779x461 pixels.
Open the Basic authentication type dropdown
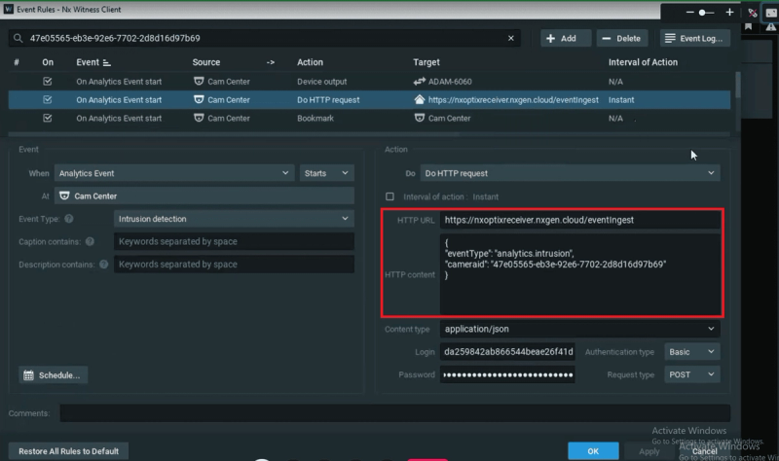click(692, 352)
